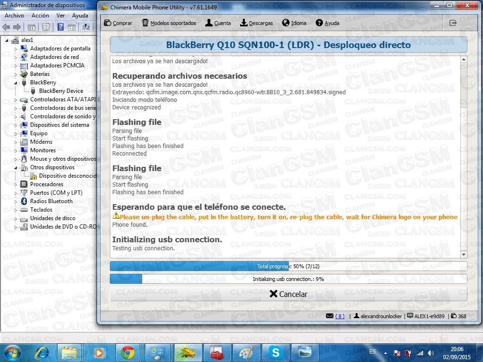The image size is (483, 362).
Task: Open the Cuenta menu
Action: point(218,23)
